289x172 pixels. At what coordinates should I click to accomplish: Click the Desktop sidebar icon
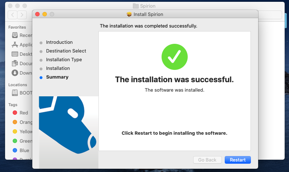(x=15, y=54)
